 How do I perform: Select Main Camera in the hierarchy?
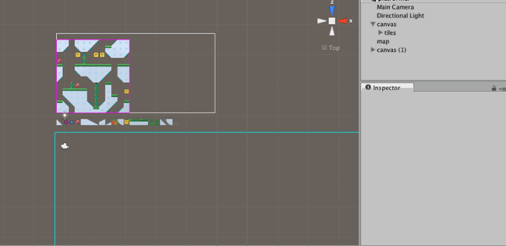coord(395,7)
